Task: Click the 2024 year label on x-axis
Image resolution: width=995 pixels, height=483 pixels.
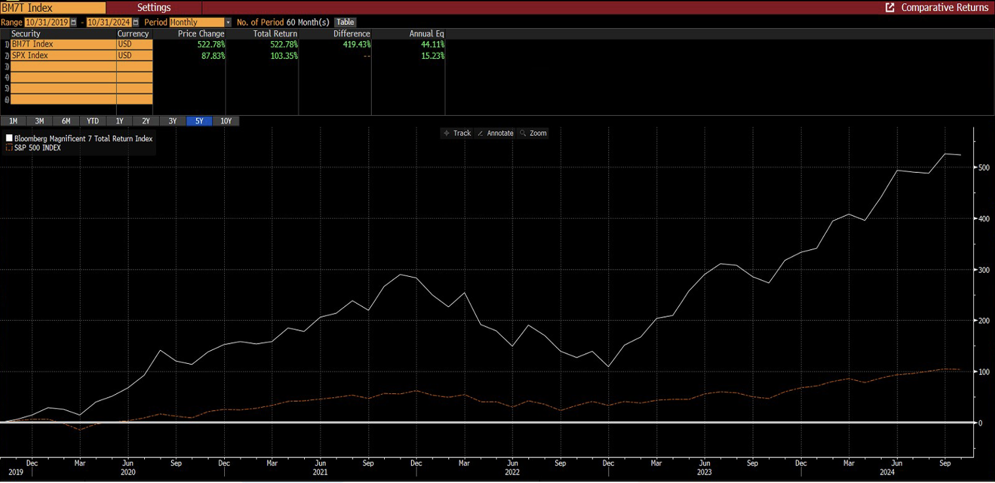Action: (x=888, y=472)
